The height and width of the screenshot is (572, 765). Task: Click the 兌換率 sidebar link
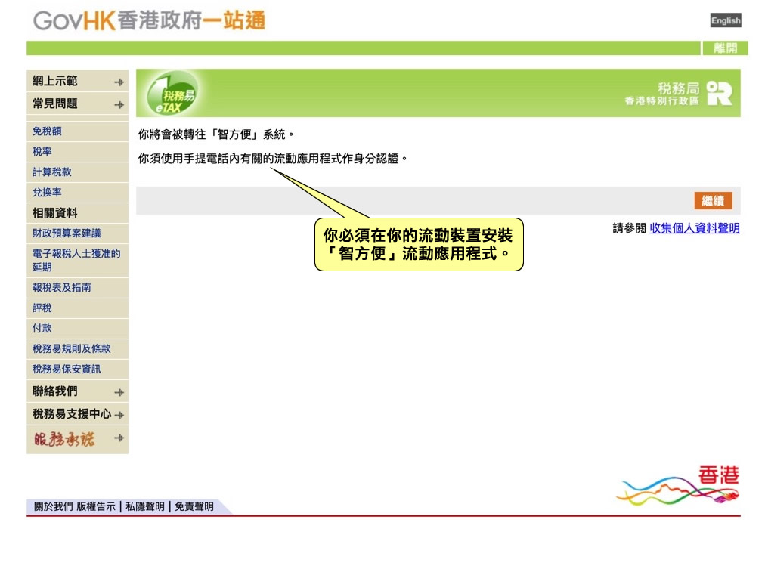(x=47, y=192)
